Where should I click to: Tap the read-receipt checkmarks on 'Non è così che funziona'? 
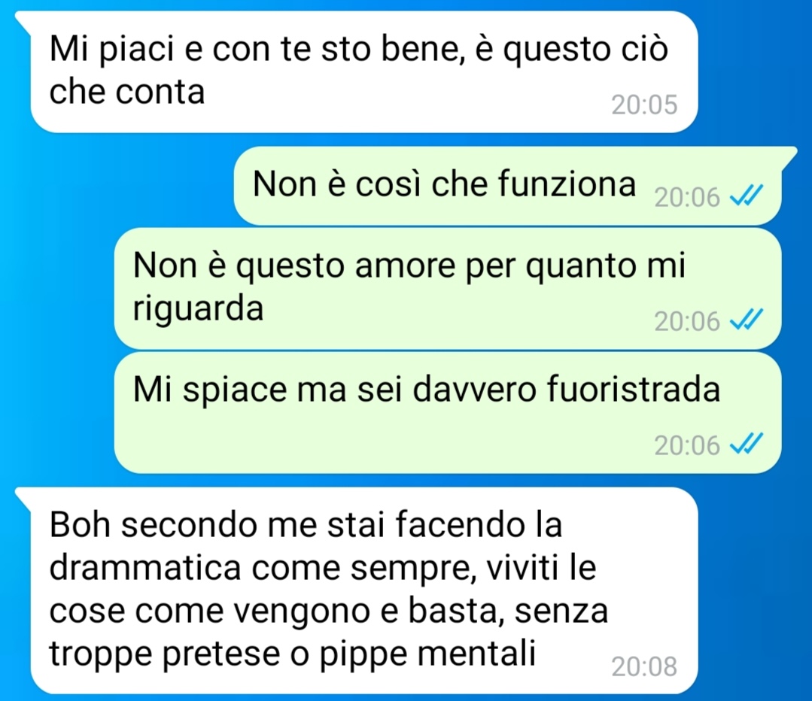point(746,196)
